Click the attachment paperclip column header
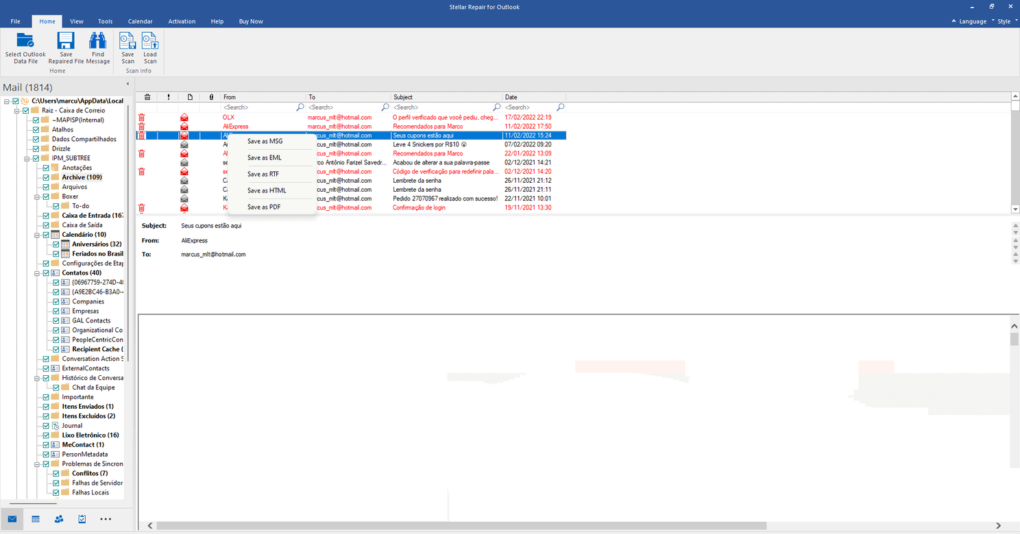Image resolution: width=1020 pixels, height=534 pixels. tap(211, 97)
